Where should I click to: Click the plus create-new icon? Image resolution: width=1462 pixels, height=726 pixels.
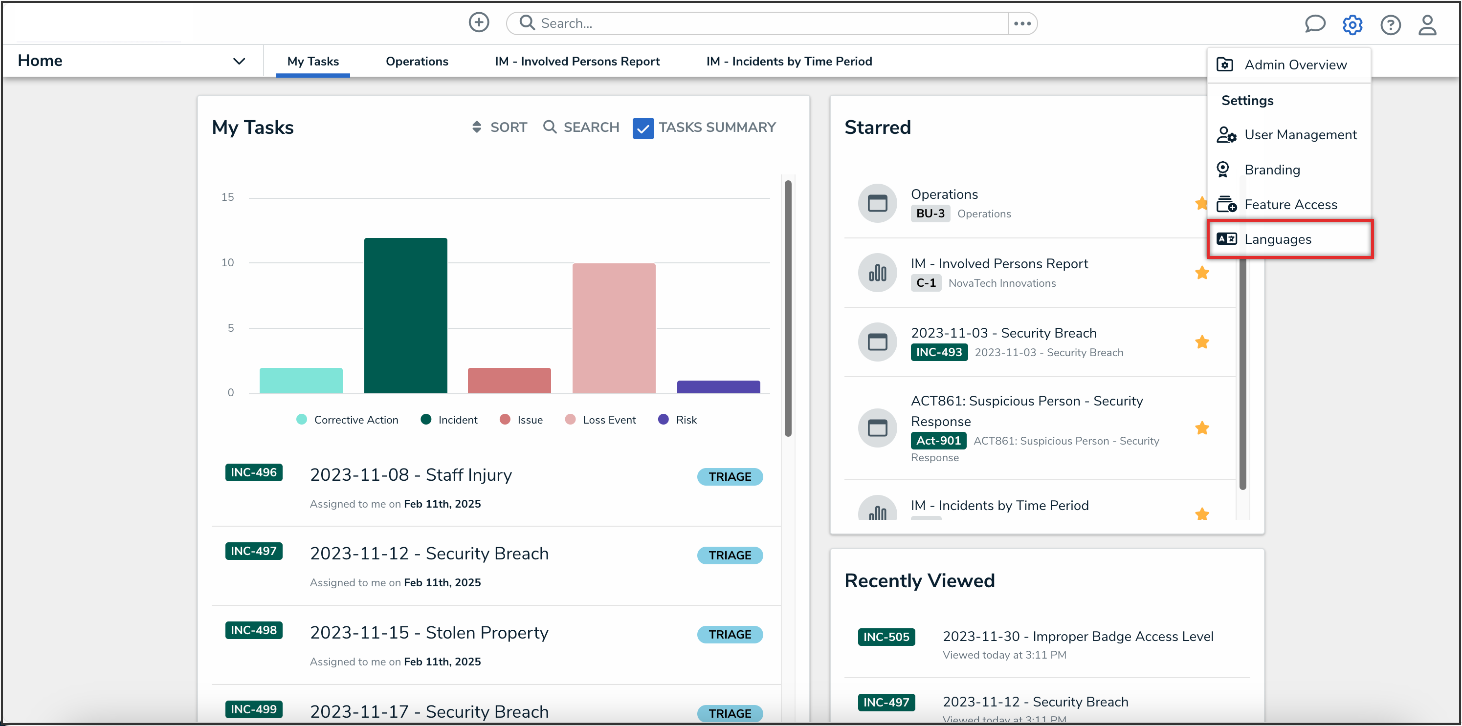[478, 22]
